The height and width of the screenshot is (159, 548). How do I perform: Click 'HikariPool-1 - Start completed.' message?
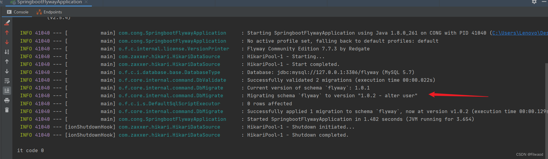click(293, 64)
